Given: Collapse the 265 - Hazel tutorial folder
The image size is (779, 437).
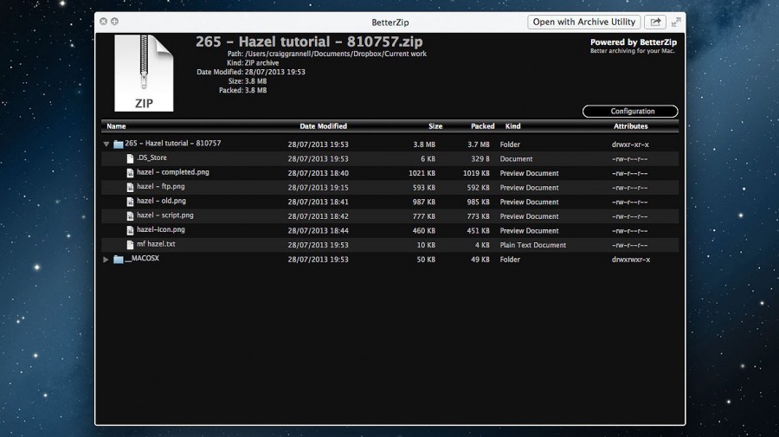Looking at the screenshot, I should [106, 145].
